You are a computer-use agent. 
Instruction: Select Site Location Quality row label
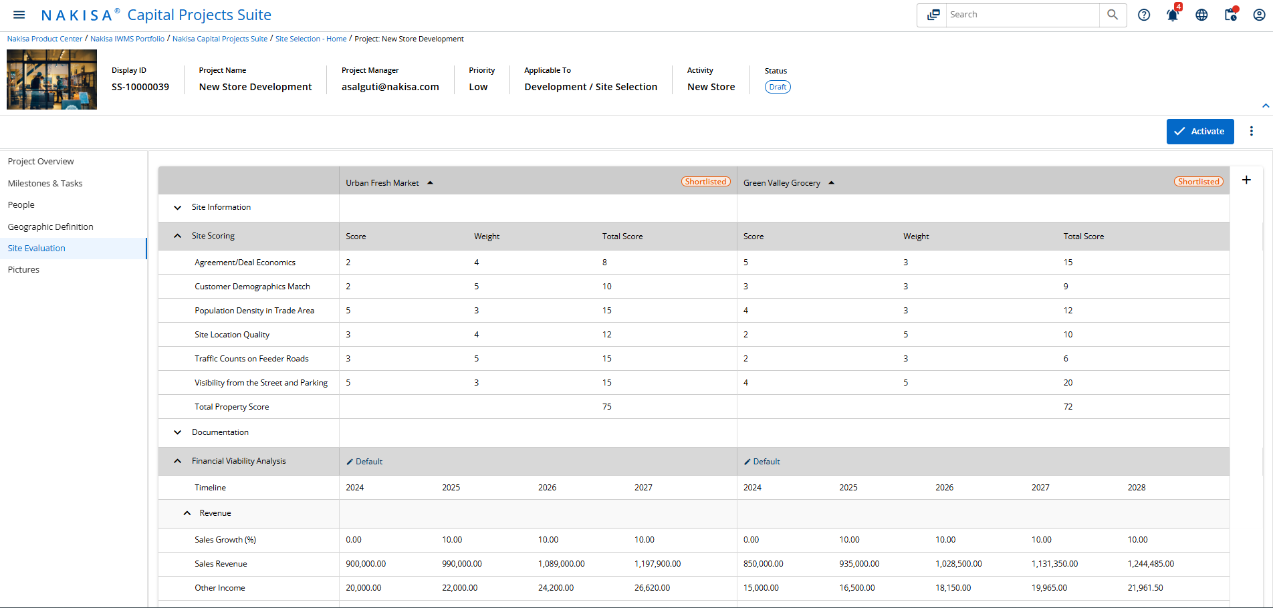[232, 335]
